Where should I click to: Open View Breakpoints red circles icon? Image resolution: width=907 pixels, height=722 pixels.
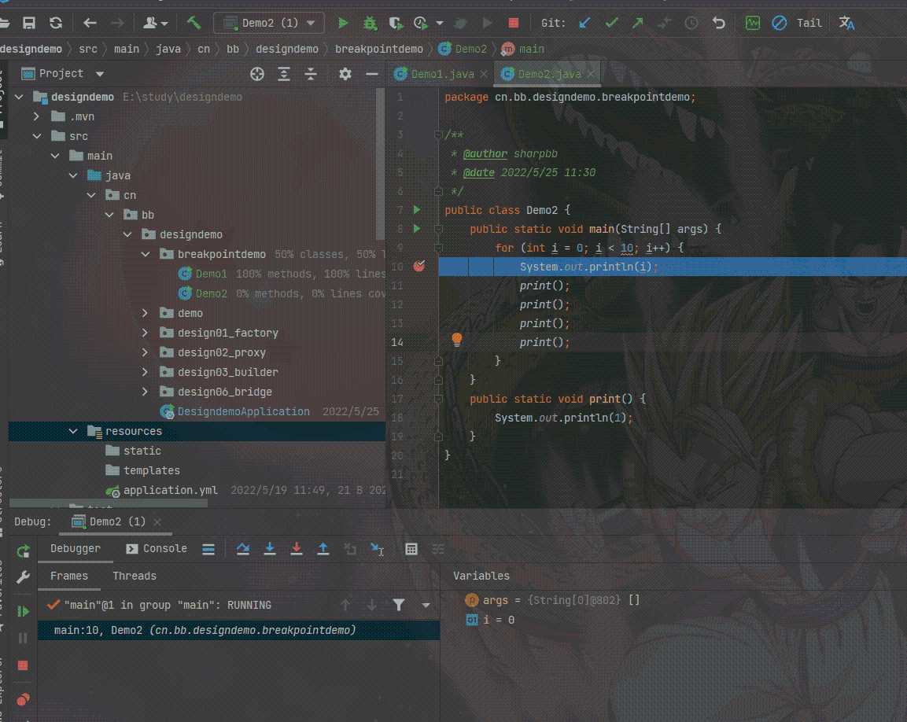pos(23,699)
